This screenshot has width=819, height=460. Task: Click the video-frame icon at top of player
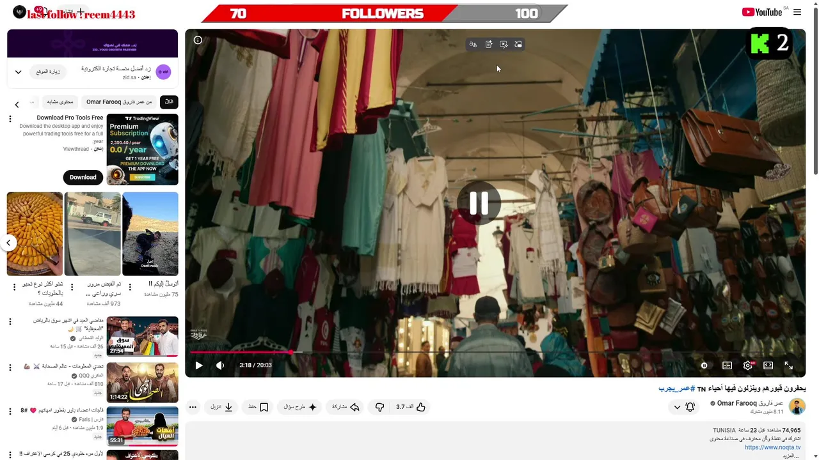(x=504, y=44)
